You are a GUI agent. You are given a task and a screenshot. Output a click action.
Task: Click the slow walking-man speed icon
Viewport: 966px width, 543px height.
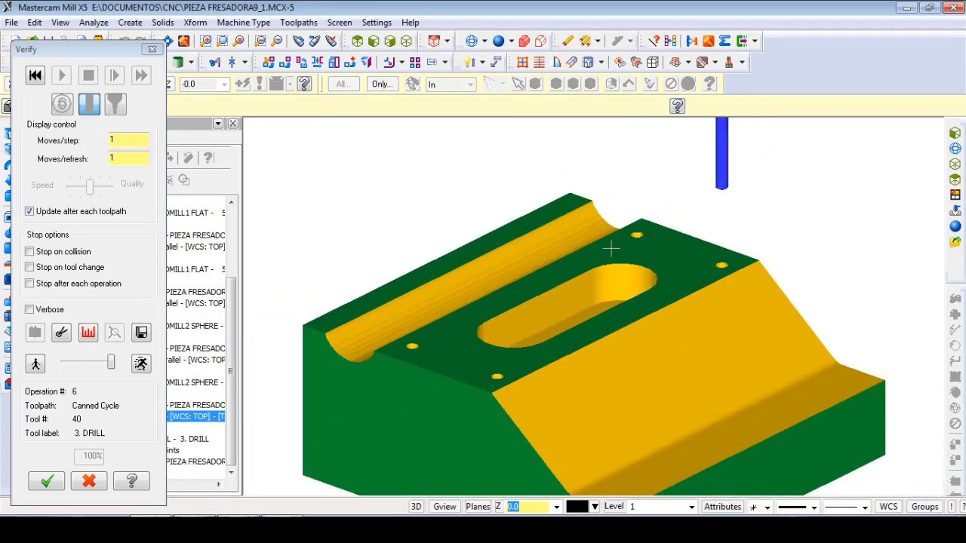35,364
